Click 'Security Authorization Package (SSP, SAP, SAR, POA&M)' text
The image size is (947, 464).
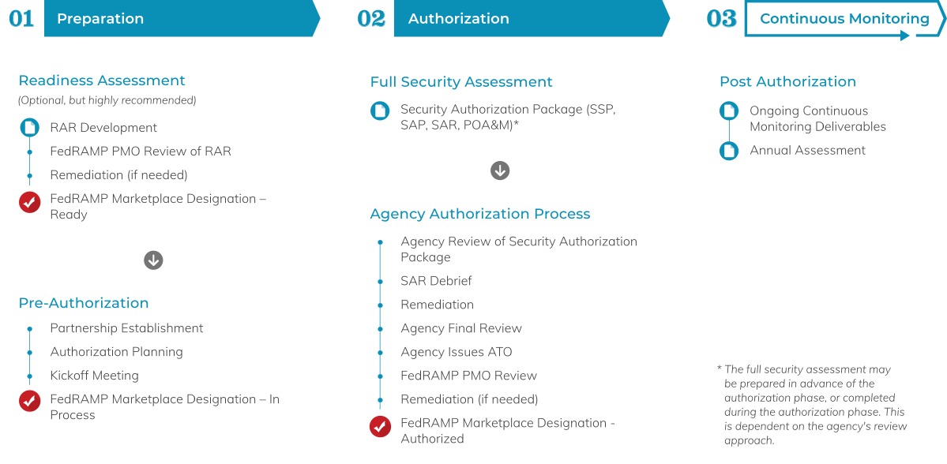509,118
